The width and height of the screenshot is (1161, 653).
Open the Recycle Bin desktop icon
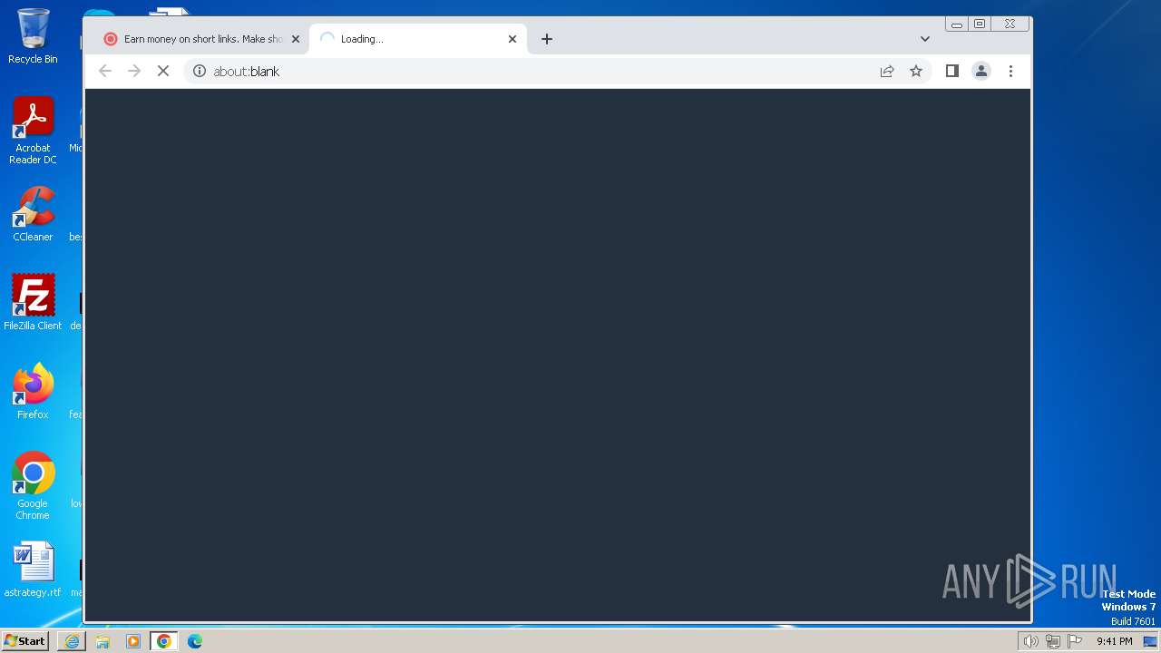pos(33,36)
